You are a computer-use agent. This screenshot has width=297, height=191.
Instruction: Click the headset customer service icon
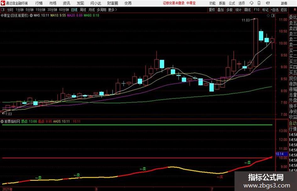[x=251, y=3]
